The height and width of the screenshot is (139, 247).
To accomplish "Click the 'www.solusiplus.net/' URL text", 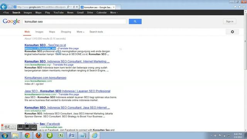I will pos(35,111).
